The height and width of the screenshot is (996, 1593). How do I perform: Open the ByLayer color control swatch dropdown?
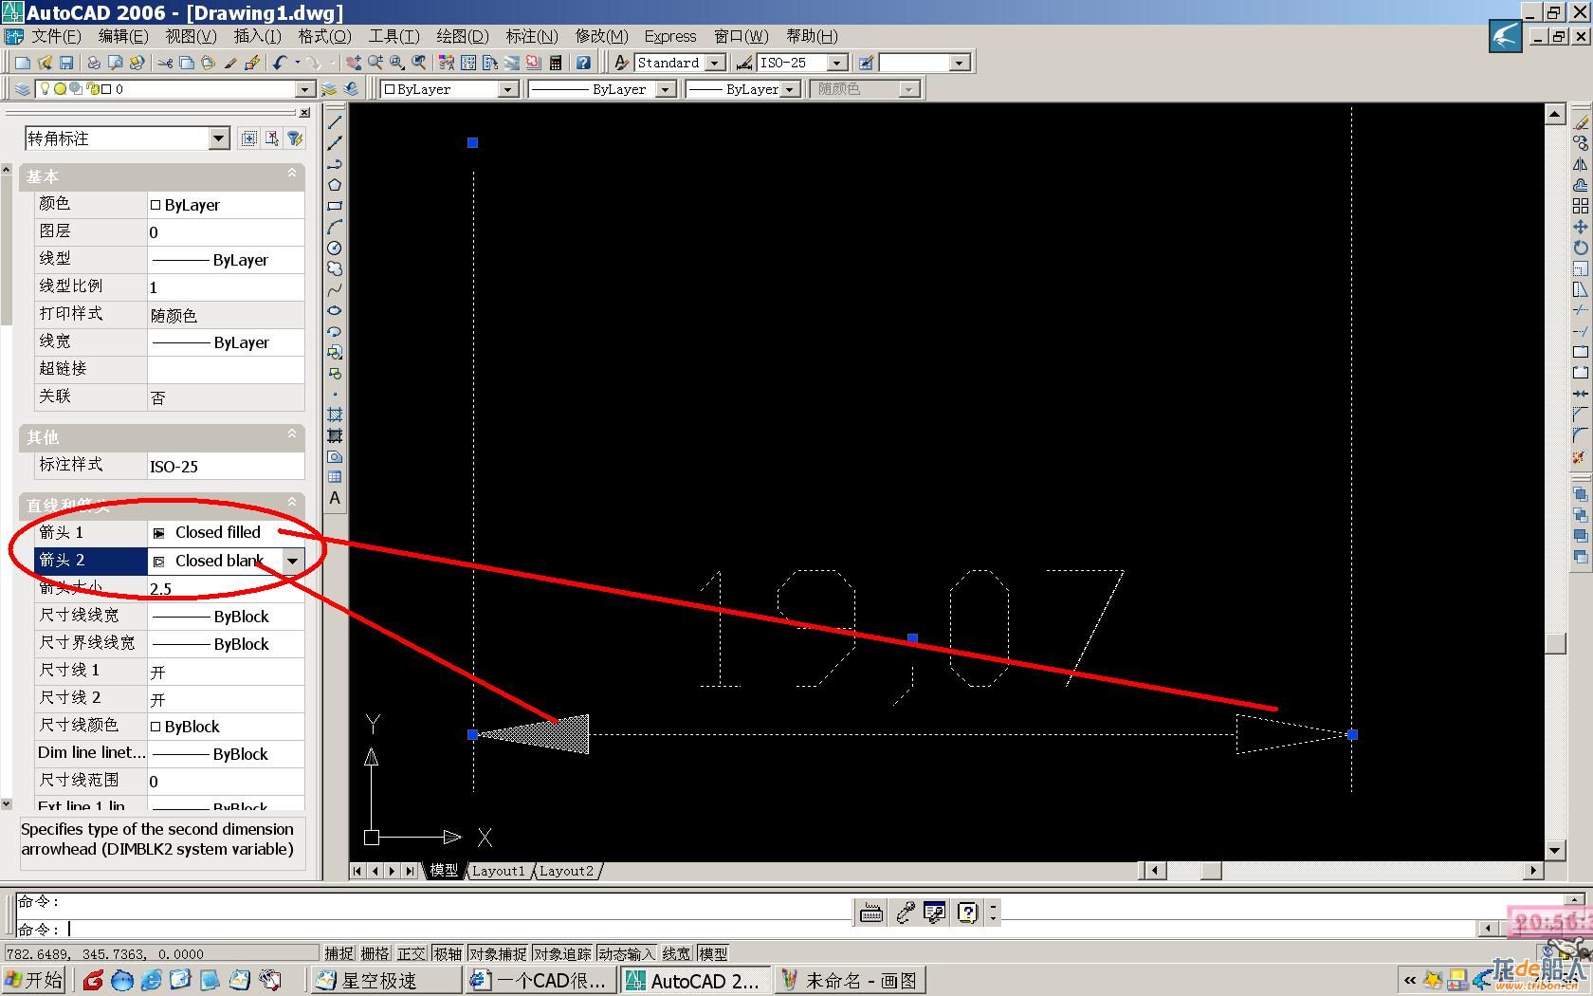click(507, 89)
